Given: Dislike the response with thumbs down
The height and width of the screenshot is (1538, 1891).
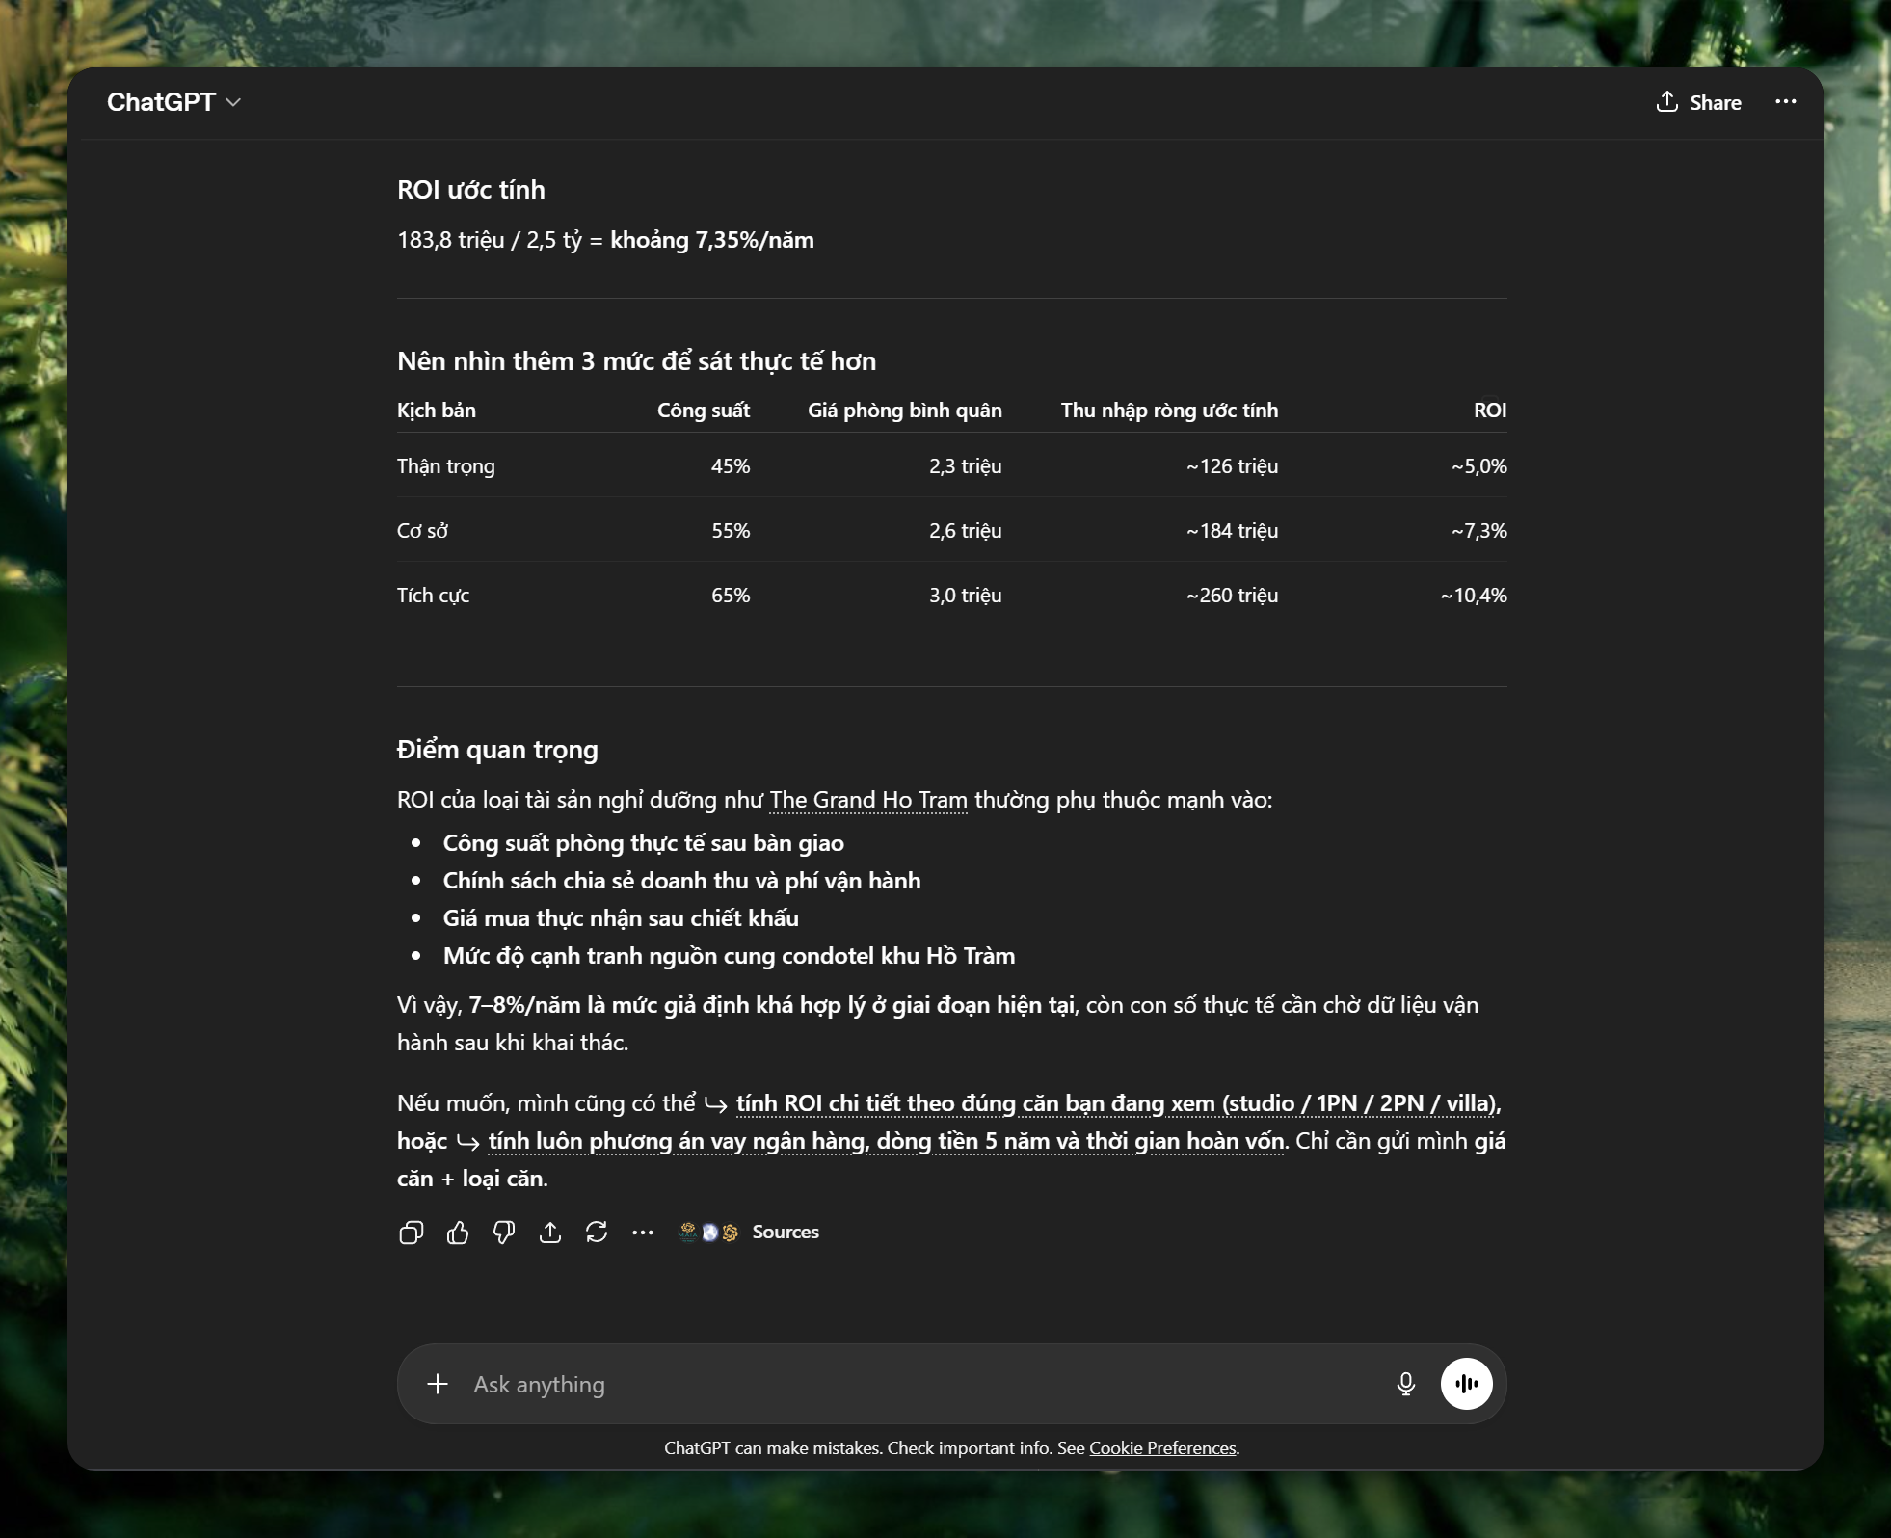Looking at the screenshot, I should (x=504, y=1233).
